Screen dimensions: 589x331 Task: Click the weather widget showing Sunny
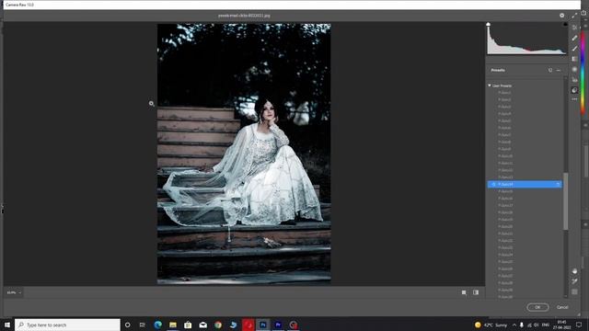(491, 325)
